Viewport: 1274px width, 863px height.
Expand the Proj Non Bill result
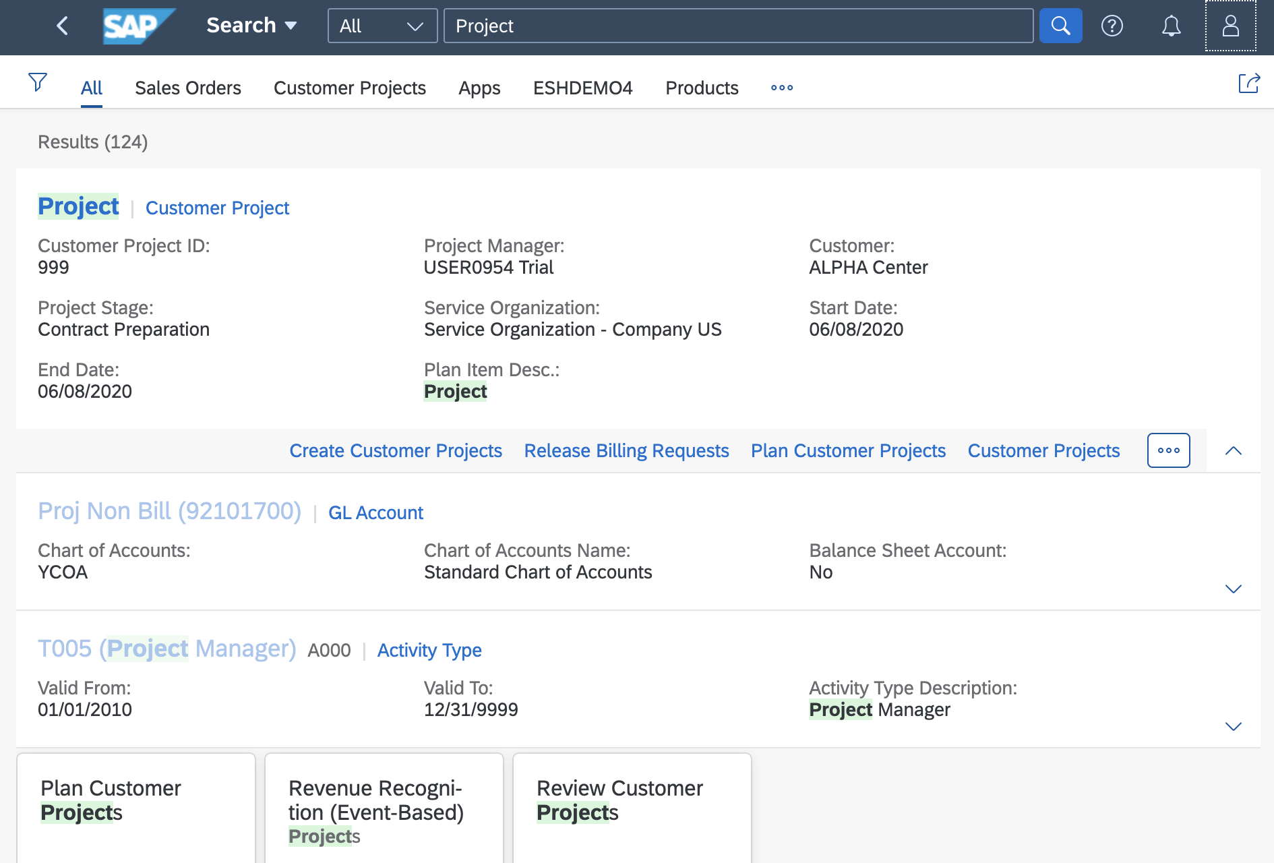(x=1233, y=589)
